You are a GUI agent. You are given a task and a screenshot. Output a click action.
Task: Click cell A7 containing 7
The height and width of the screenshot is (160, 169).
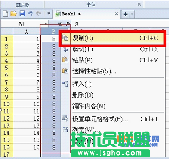coord(26,82)
